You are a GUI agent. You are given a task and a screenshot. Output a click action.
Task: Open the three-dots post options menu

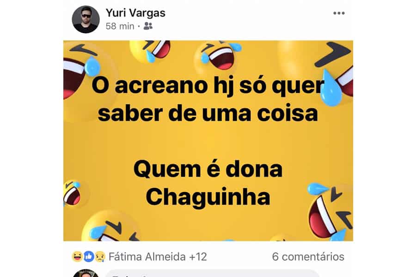click(x=339, y=13)
